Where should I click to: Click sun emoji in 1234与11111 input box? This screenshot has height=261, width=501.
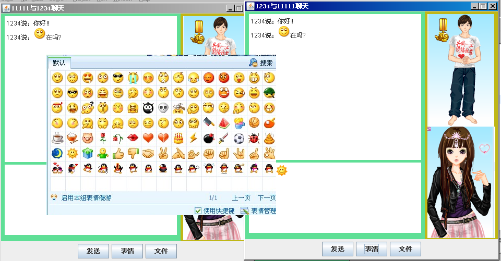click(281, 170)
